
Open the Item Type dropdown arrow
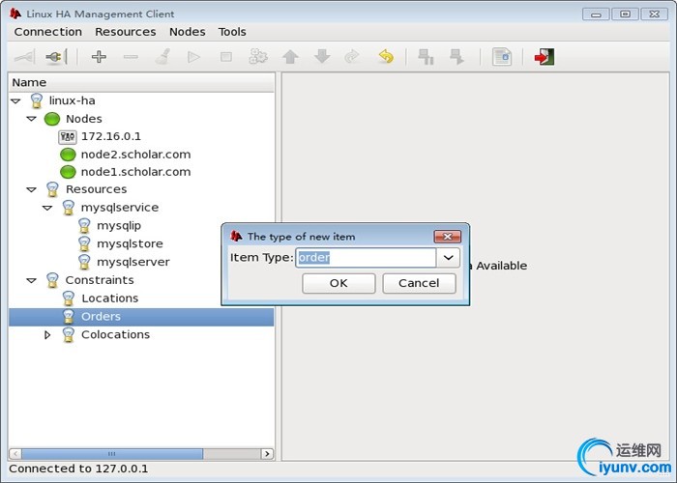pyautogui.click(x=448, y=258)
